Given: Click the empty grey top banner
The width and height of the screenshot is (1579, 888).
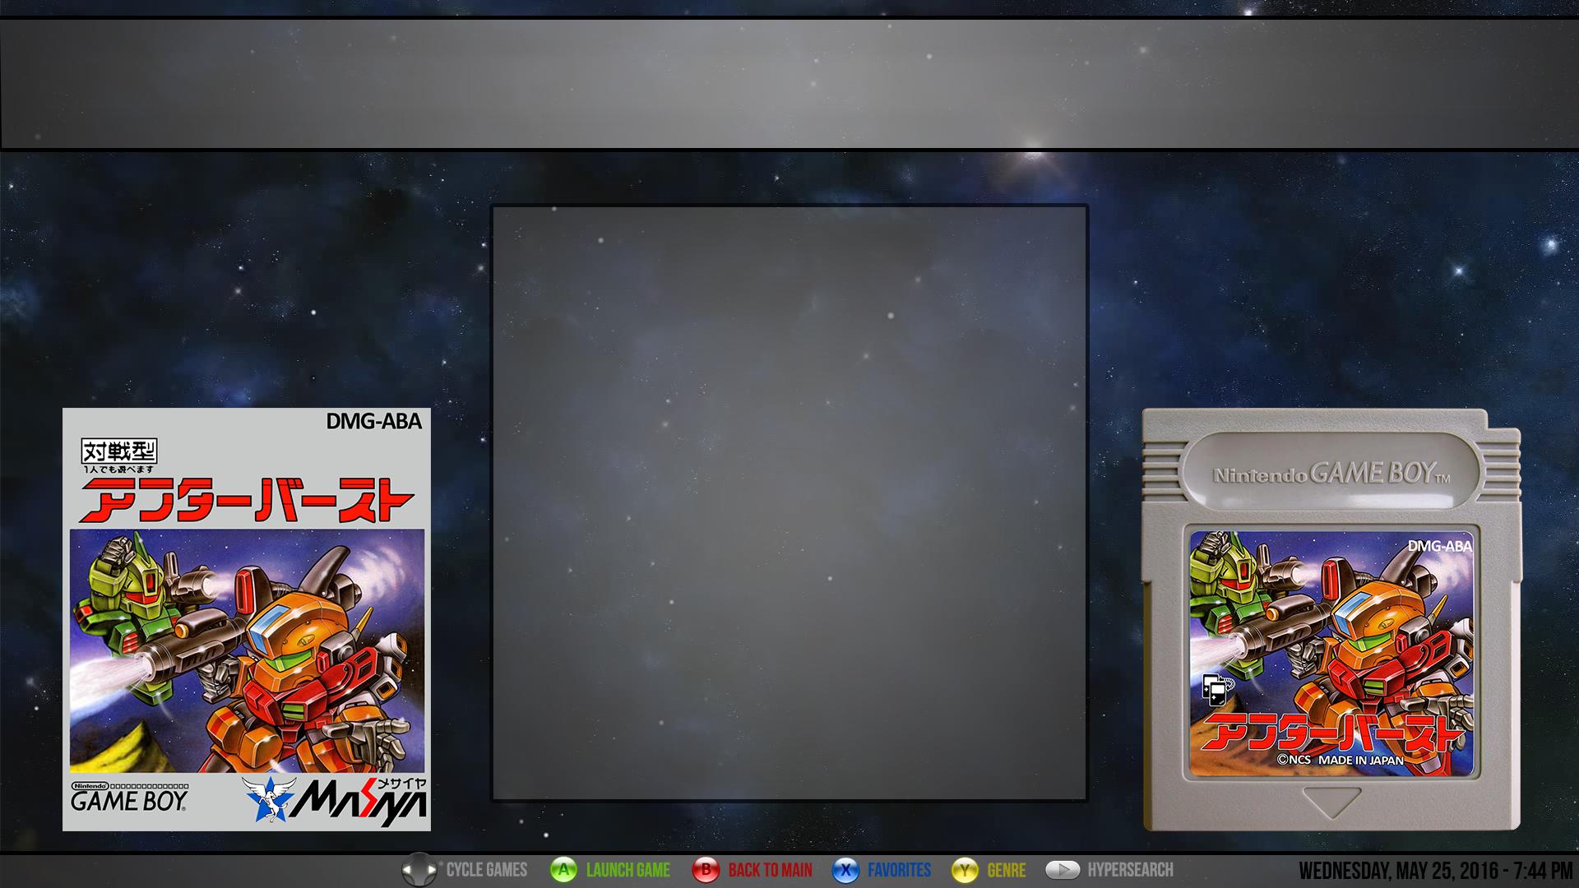Looking at the screenshot, I should pyautogui.click(x=789, y=84).
